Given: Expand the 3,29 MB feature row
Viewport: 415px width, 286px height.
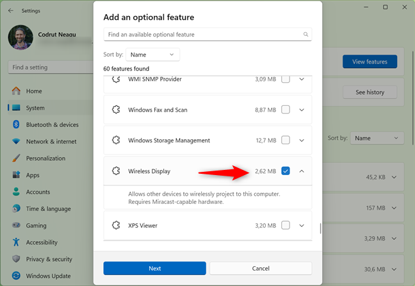Looking at the screenshot, I should click(x=394, y=239).
